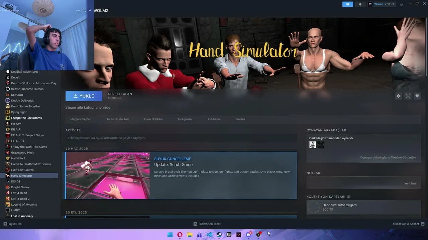Open the Steam announcements megaphone button
Screen dimensions: 428x240
[x=348, y=4]
